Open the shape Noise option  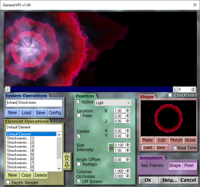[x=190, y=140]
